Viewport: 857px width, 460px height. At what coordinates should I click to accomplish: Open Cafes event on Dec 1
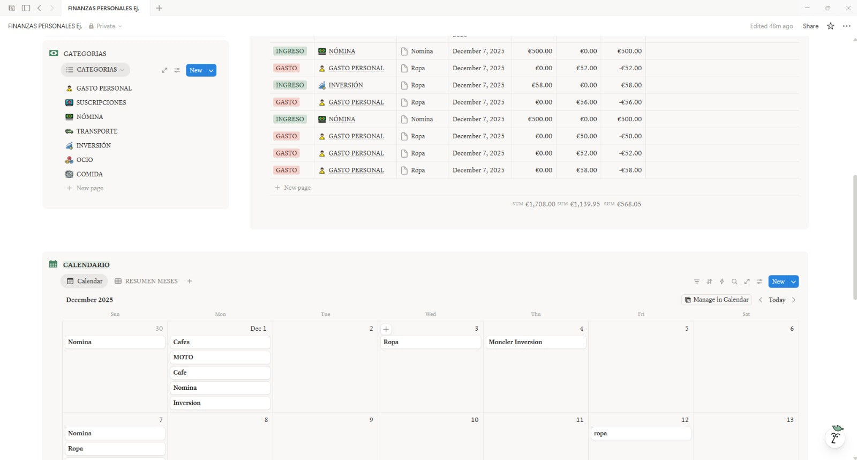coord(220,342)
